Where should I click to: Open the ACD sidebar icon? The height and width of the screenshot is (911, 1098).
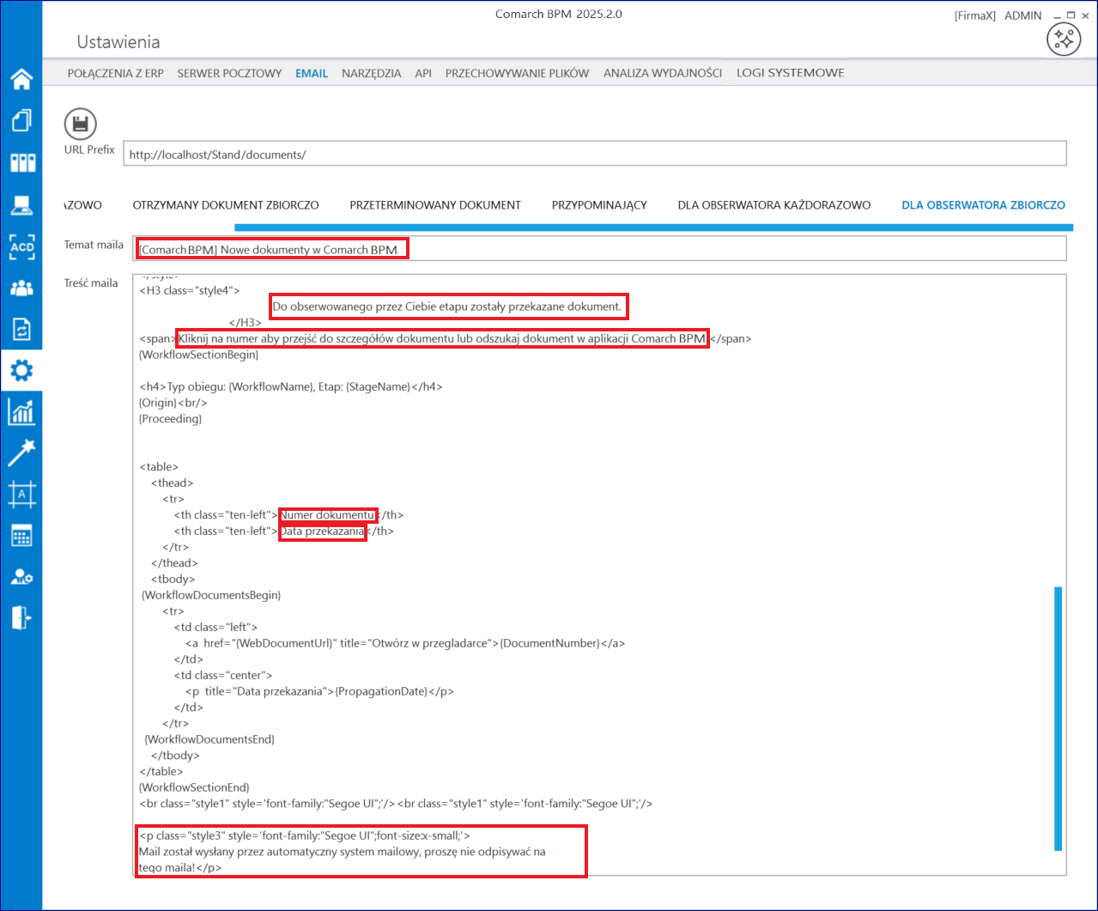[21, 246]
